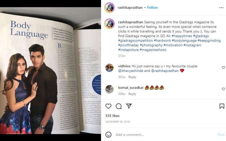Screen dimensions: 226x141
Task: Open @bhavyashinde mention link
Action: (131, 71)
